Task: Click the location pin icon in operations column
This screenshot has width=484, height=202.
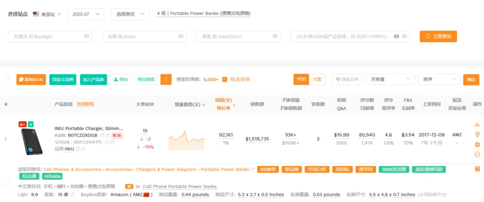Action: (x=477, y=134)
